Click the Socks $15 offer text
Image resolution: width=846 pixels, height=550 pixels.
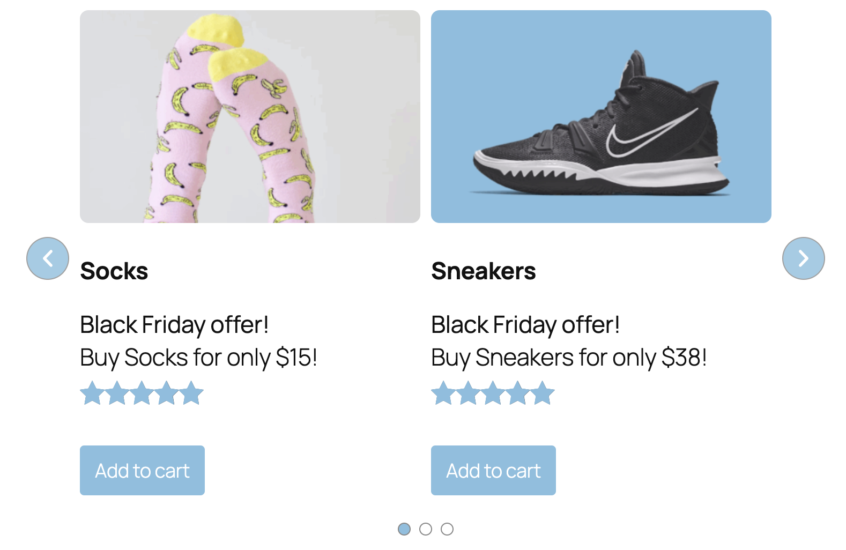click(198, 358)
